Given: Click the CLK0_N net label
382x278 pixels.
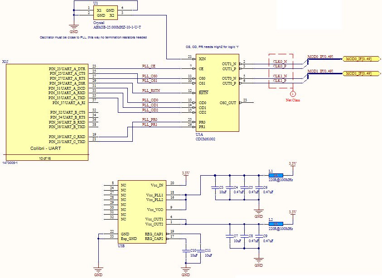Looking at the screenshot, I should coord(280,62).
